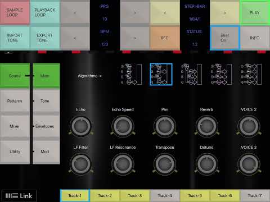The image size is (270, 202).
Task: Decrease PRG with the left arrow pad
Action: 75,12
